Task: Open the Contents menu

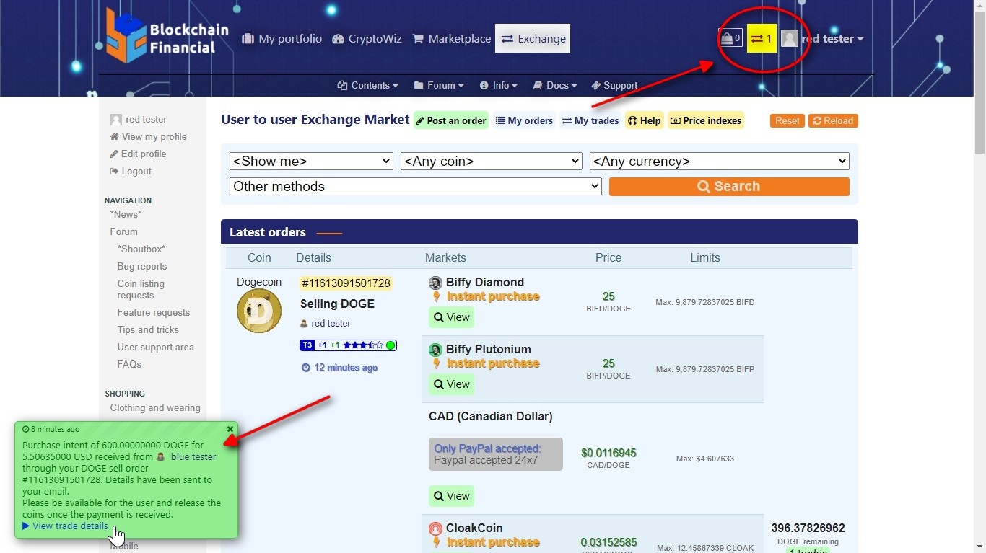Action: (x=368, y=85)
